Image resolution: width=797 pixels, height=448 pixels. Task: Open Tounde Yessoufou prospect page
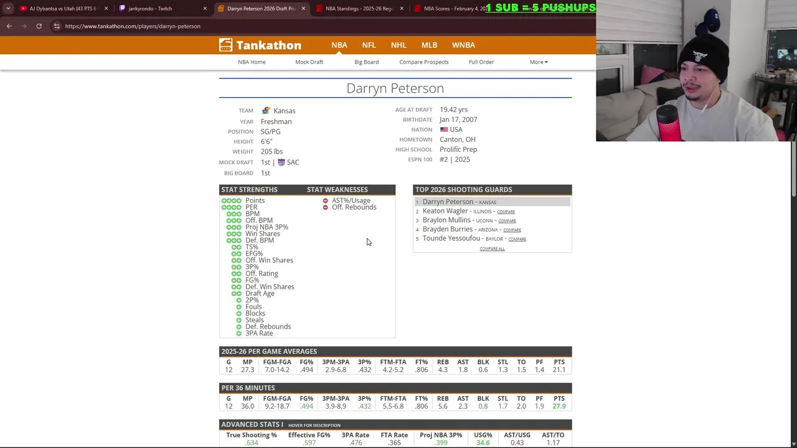[x=451, y=238]
